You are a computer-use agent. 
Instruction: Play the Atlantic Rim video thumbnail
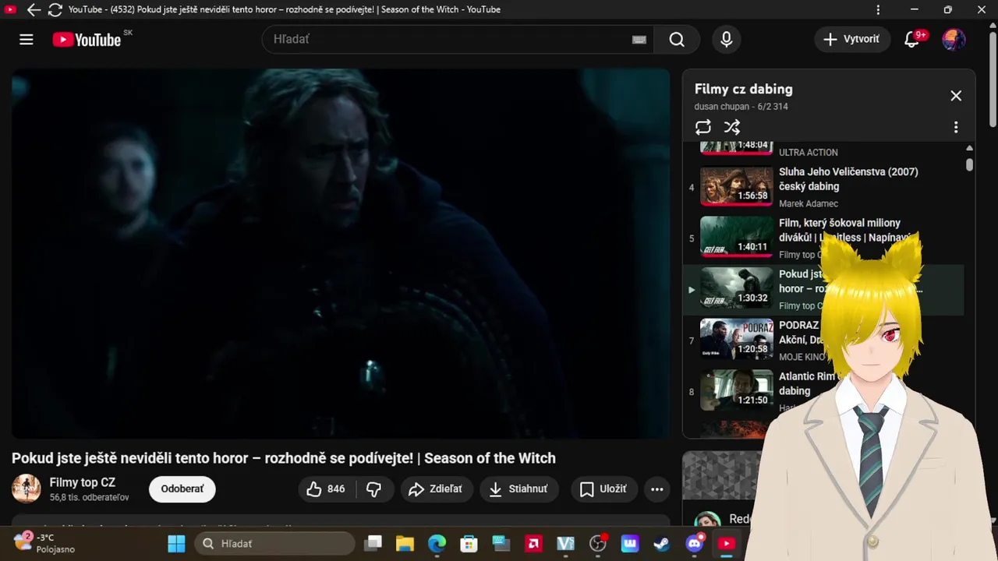[x=736, y=390]
